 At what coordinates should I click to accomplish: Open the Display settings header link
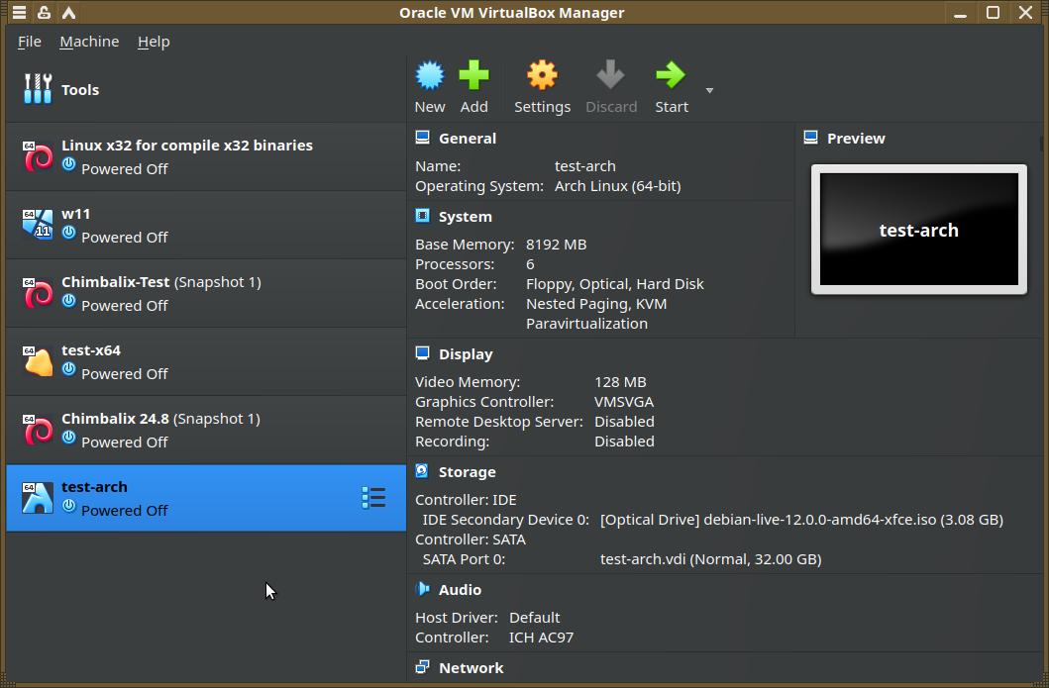coord(466,354)
